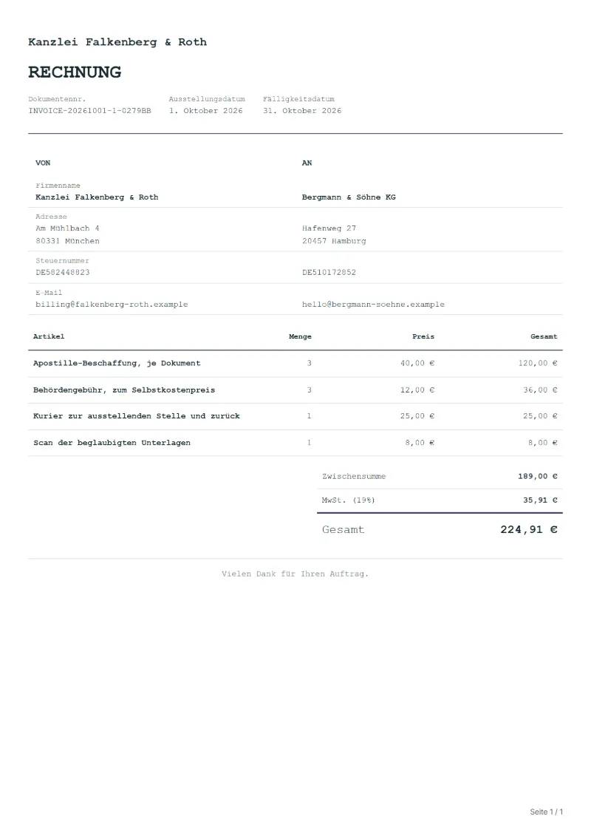Screen dimensions: 591x836
Task: Click the Fälligkeitsdatum label
Action: [x=298, y=99]
